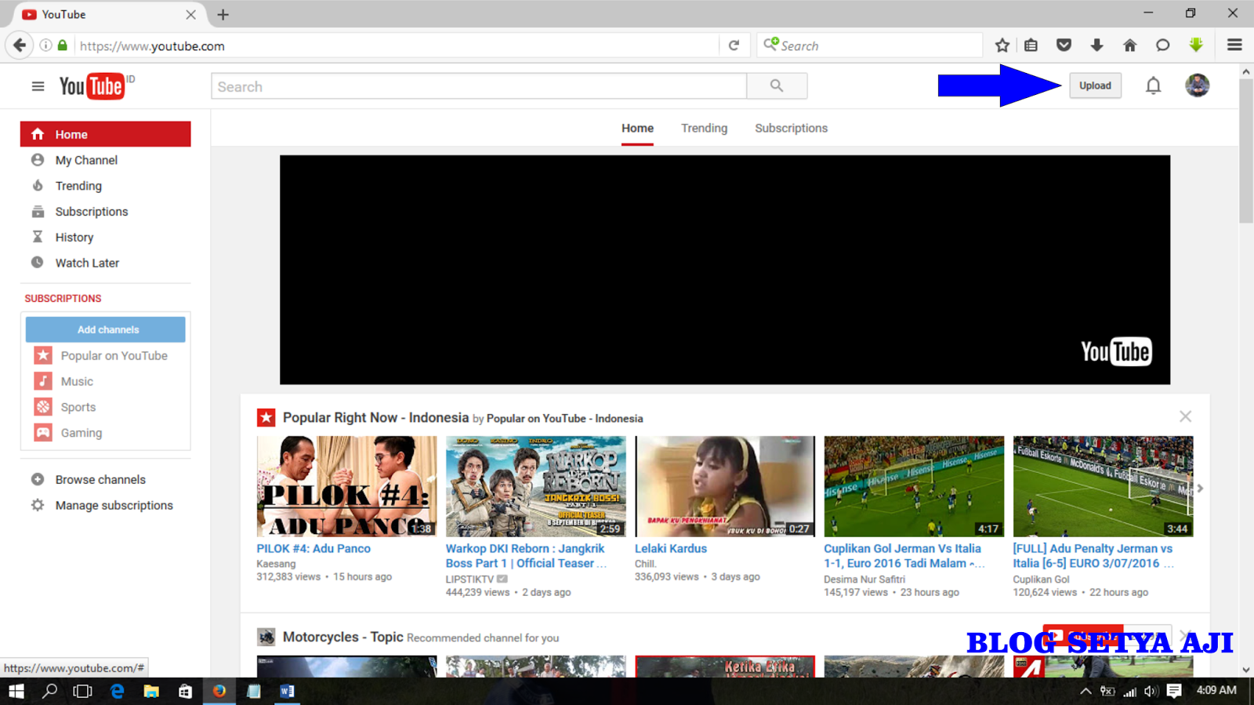Open a new browser tab
1254x705 pixels.
(223, 14)
